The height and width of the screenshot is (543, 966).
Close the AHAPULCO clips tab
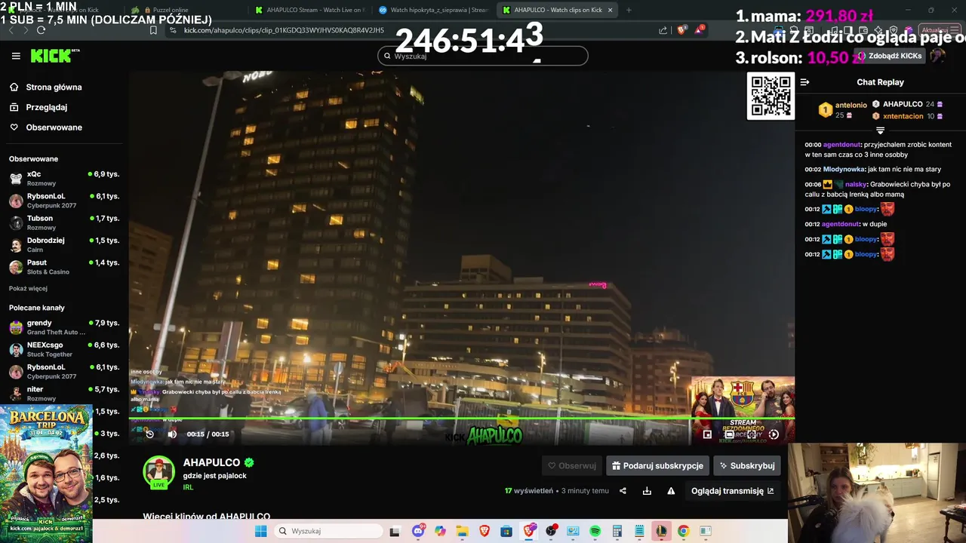click(x=611, y=10)
